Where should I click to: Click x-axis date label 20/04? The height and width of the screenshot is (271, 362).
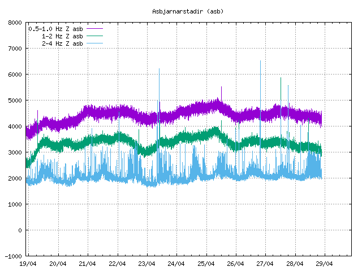coord(58,264)
